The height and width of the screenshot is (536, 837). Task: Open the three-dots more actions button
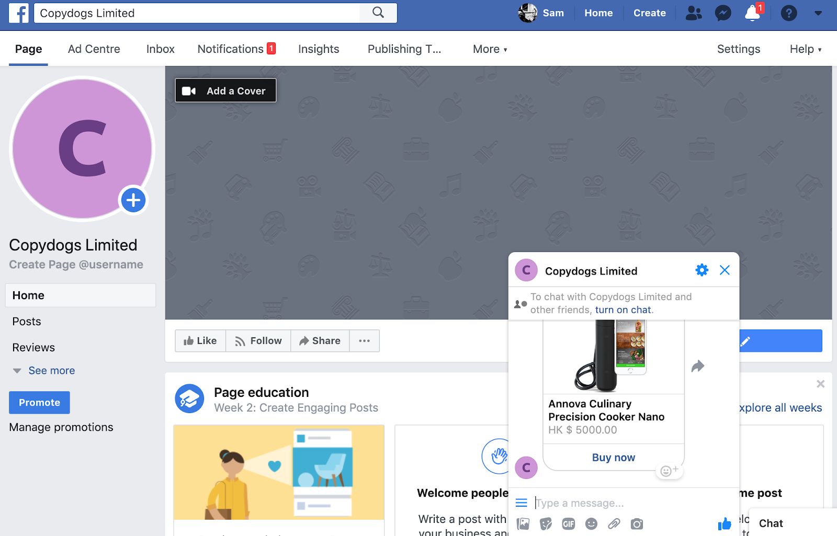[365, 341]
